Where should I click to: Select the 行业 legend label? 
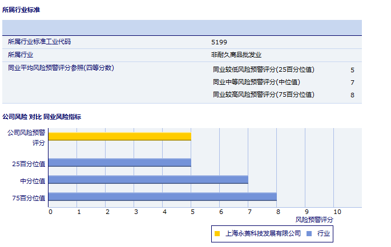click(x=324, y=233)
